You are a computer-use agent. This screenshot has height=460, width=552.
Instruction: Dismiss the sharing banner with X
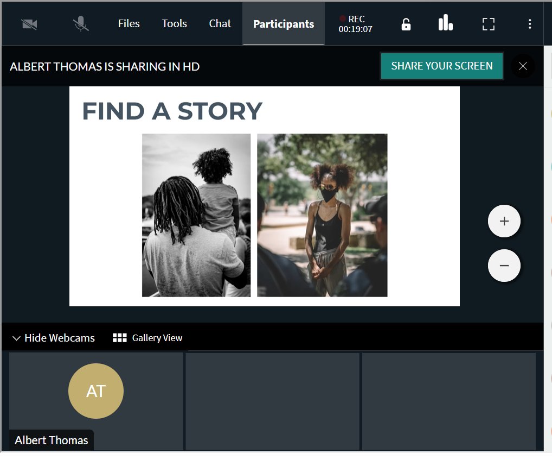coord(523,66)
